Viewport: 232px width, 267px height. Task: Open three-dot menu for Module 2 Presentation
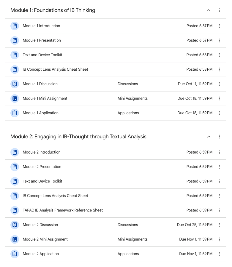219,167
